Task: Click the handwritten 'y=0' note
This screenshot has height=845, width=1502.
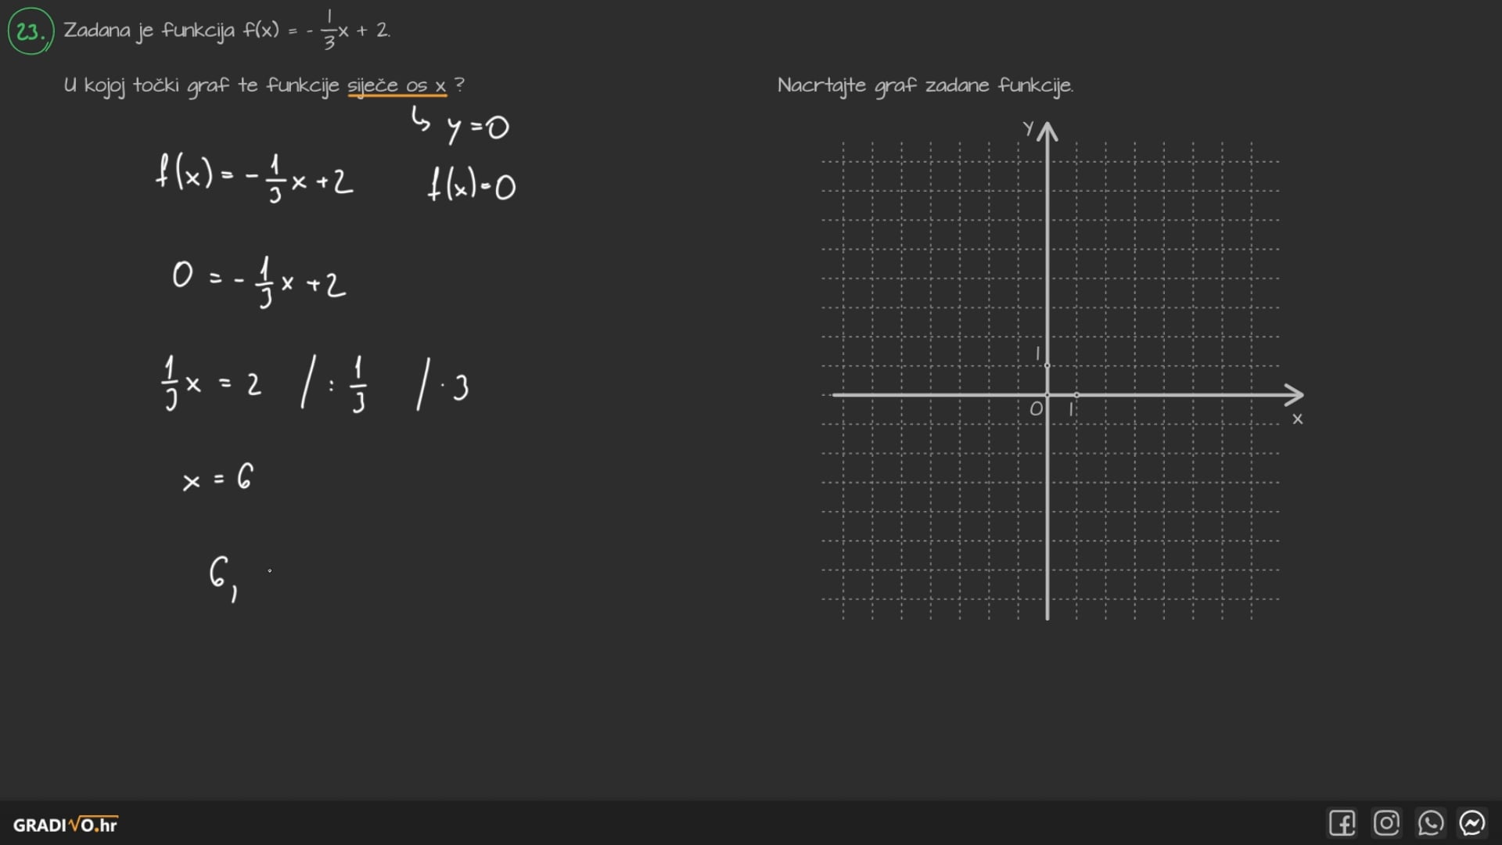Action: pos(477,128)
